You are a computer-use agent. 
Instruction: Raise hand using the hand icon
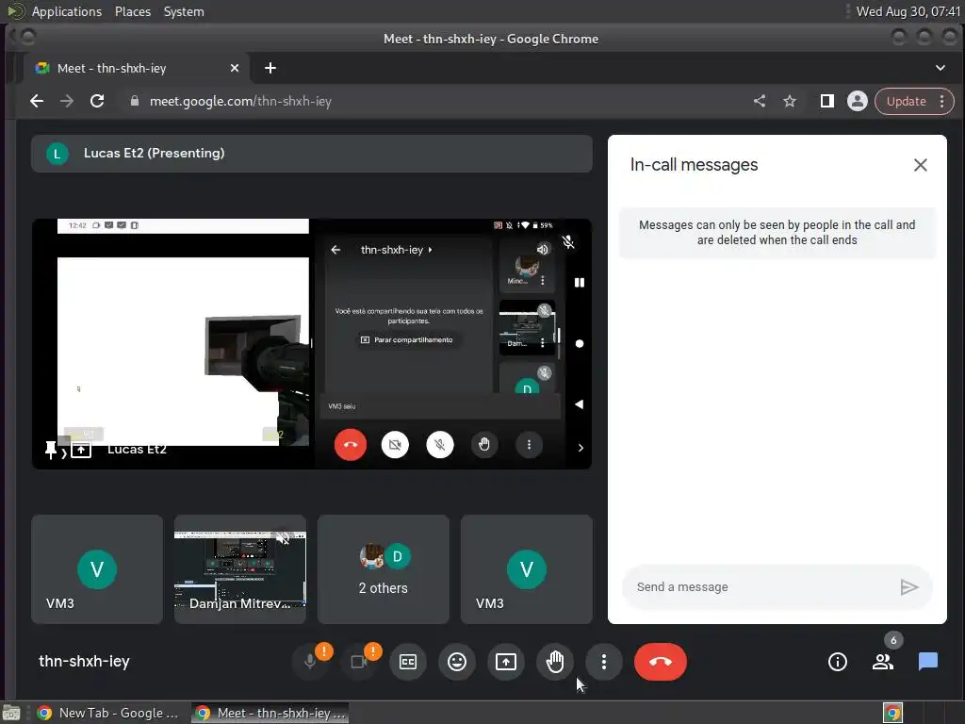(555, 662)
